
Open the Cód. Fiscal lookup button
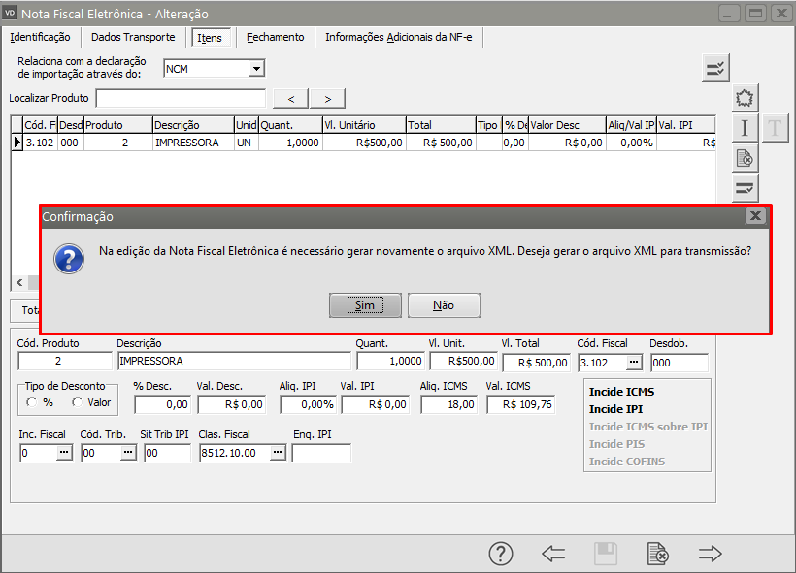click(x=633, y=362)
